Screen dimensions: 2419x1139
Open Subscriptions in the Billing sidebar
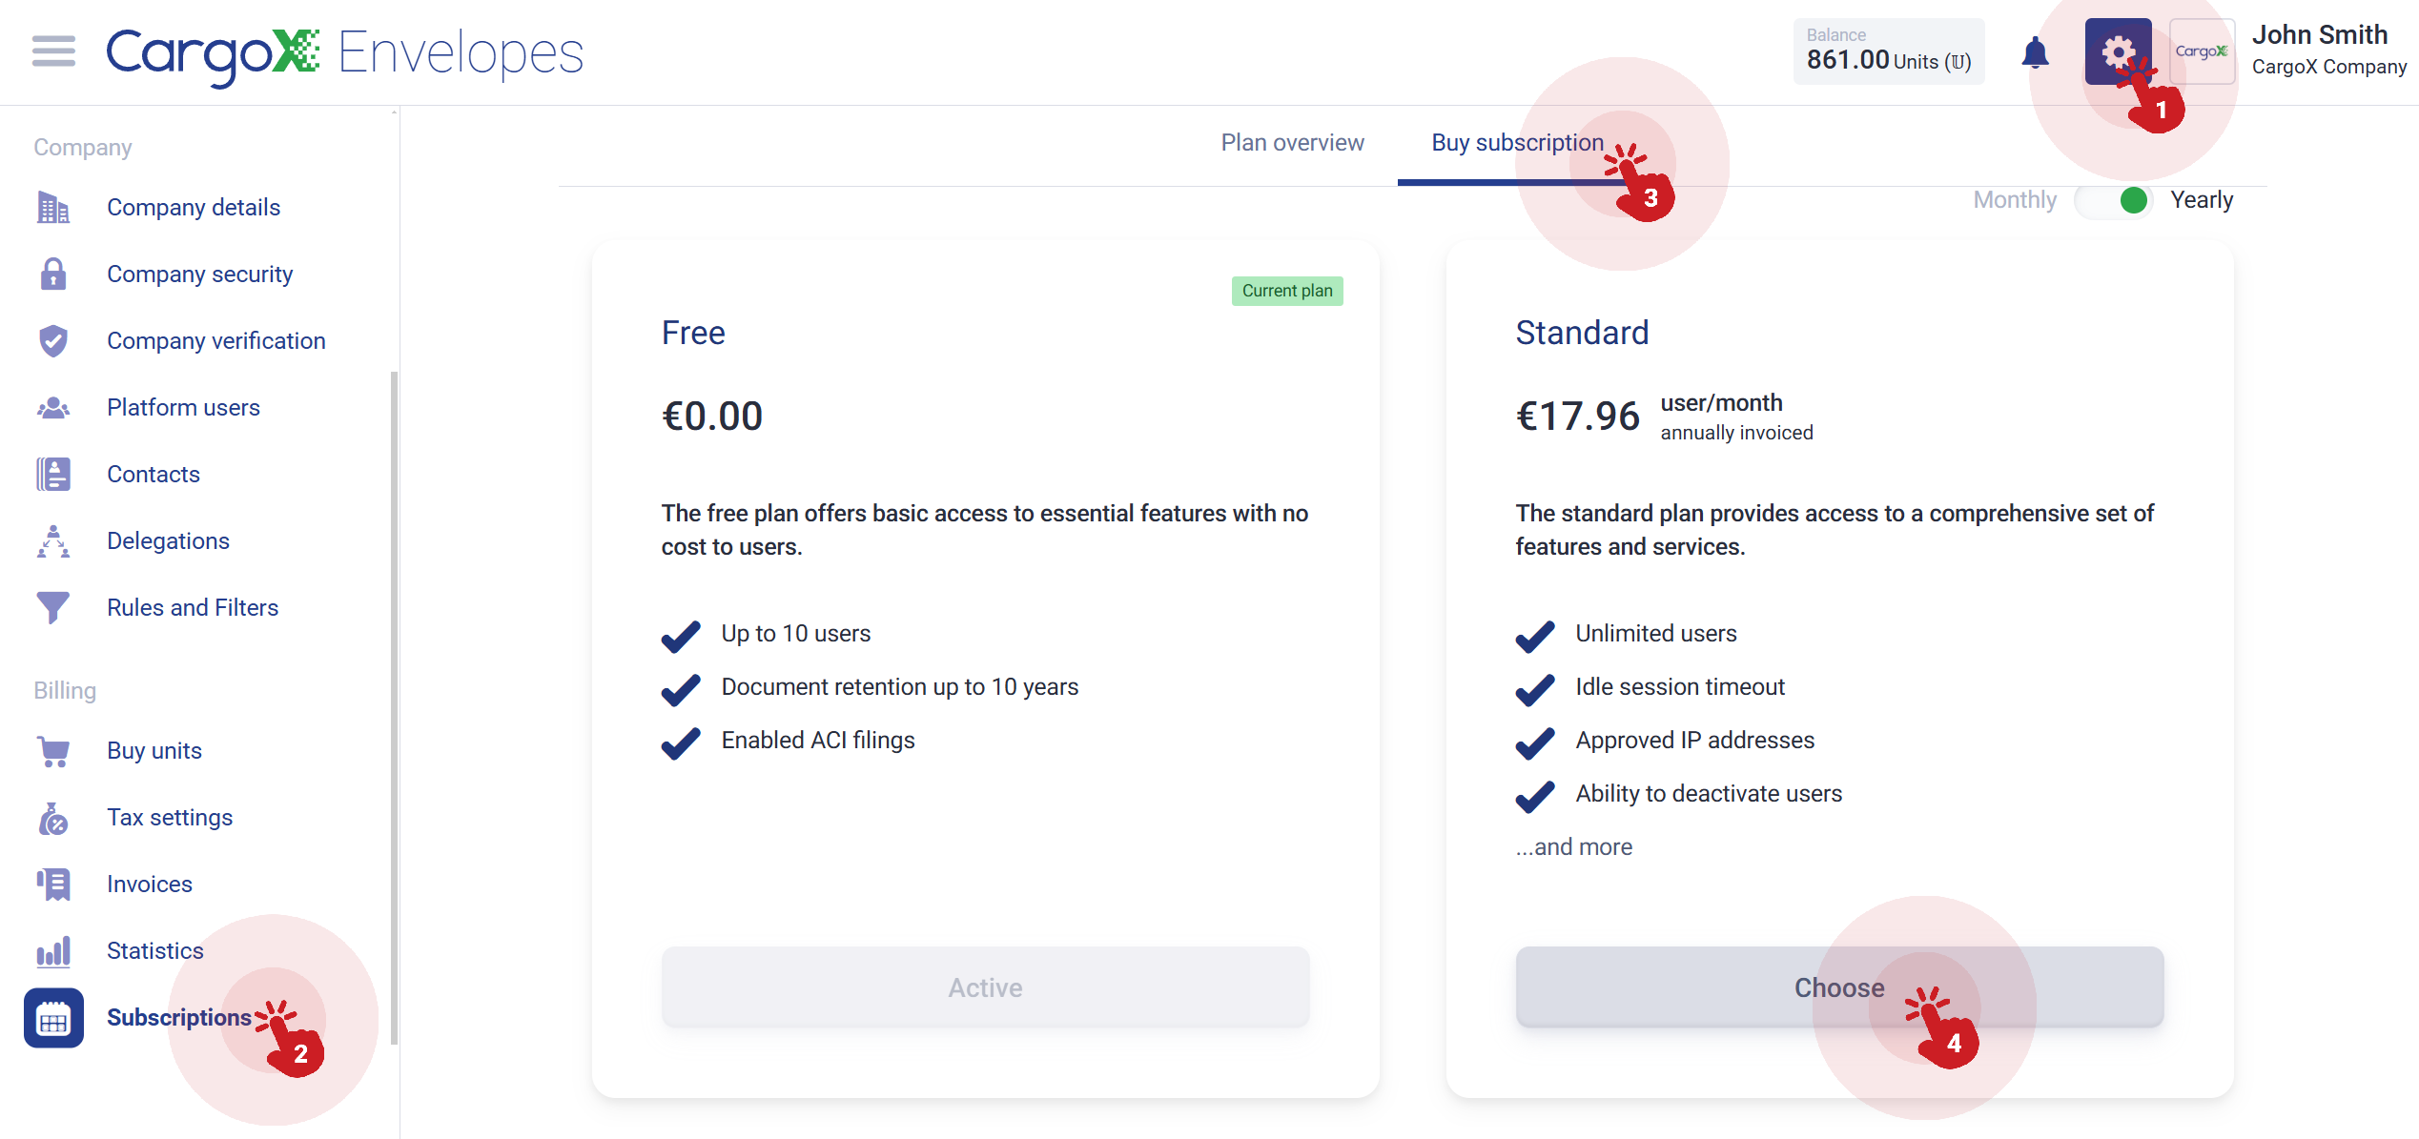point(179,1017)
